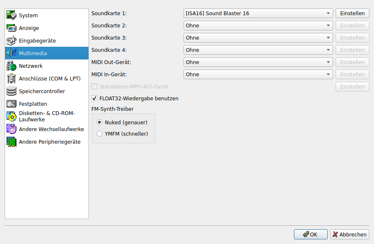This screenshot has width=374, height=244.
Task: Expand the Soundkarte 2 dropdown list
Action: click(258, 26)
